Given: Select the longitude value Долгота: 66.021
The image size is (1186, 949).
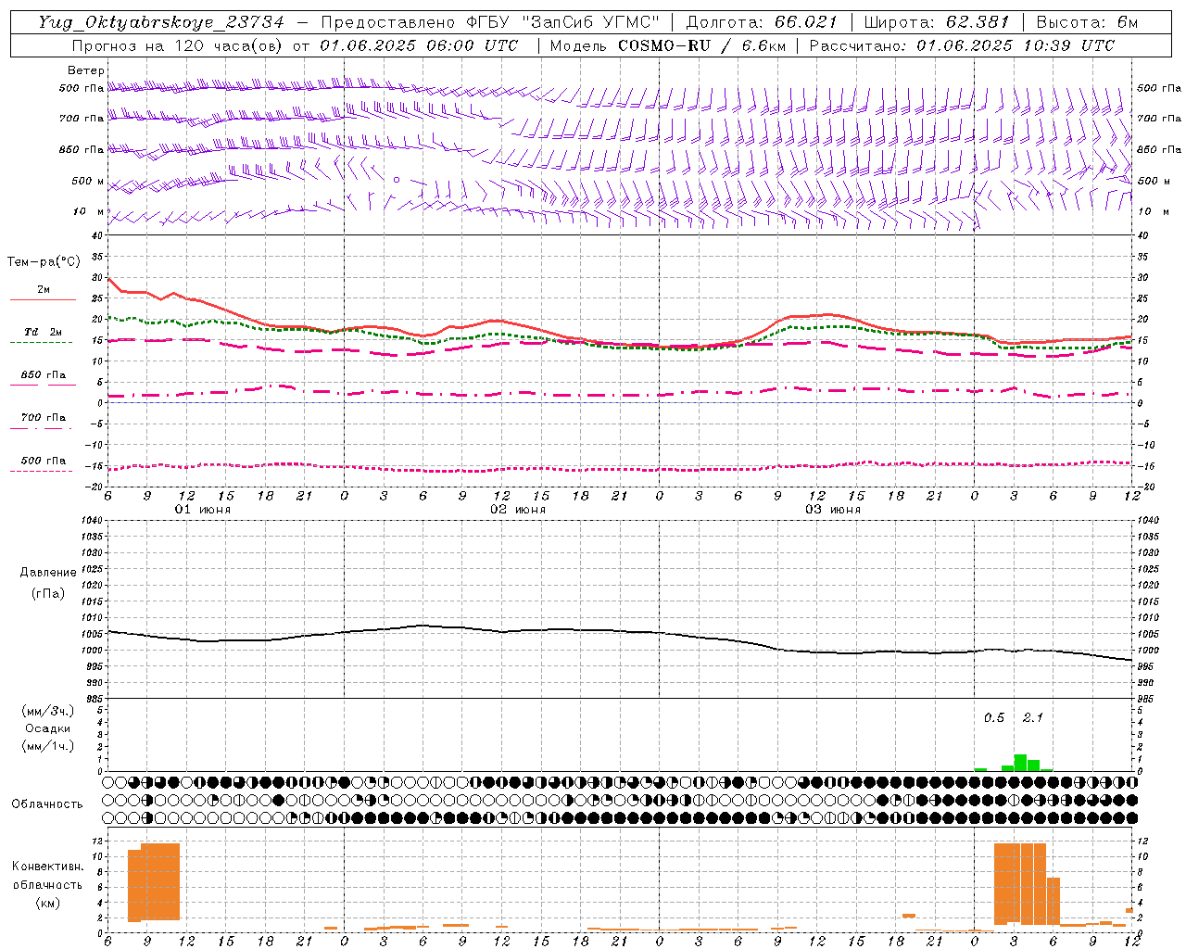Looking at the screenshot, I should [762, 22].
